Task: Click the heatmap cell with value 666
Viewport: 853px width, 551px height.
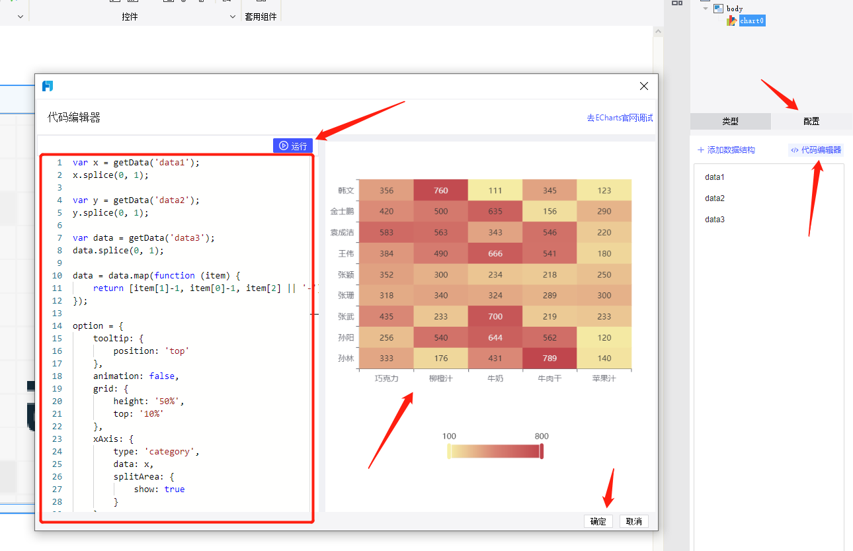Action: coord(495,253)
